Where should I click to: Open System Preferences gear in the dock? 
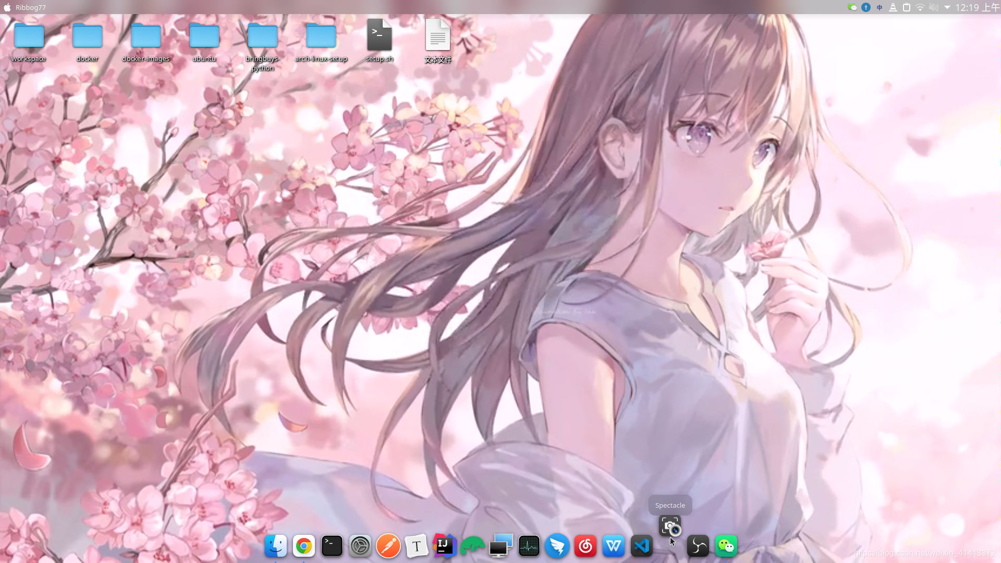360,546
